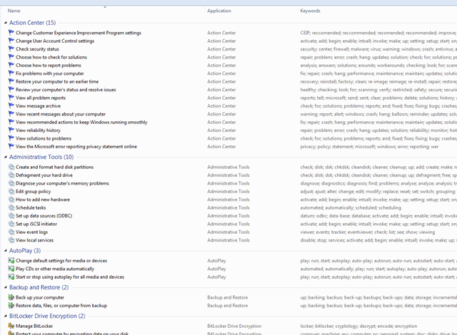Open View recommended actions to keep Windows running smoothly
The height and width of the screenshot is (335, 457).
coord(81,123)
